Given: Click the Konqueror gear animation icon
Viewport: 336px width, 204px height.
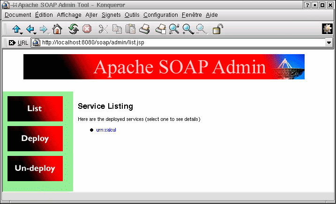Looking at the screenshot, I should 327,29.
